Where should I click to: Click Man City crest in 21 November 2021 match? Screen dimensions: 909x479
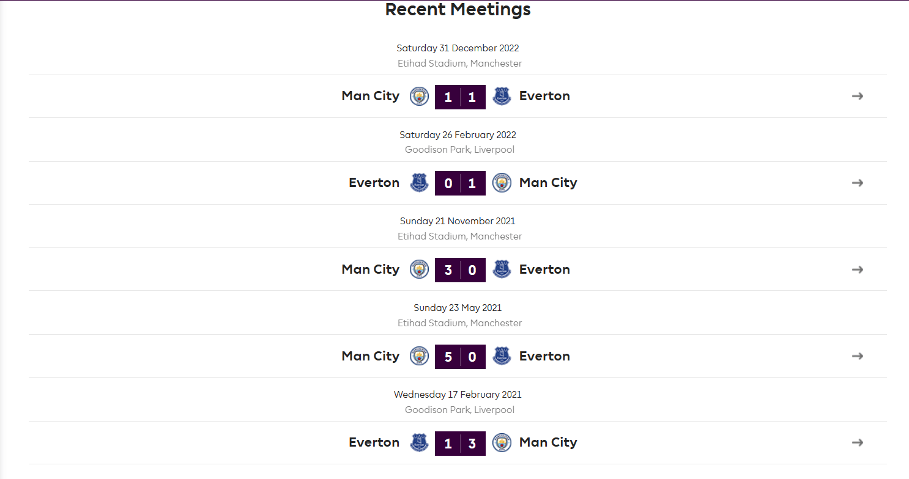click(419, 269)
